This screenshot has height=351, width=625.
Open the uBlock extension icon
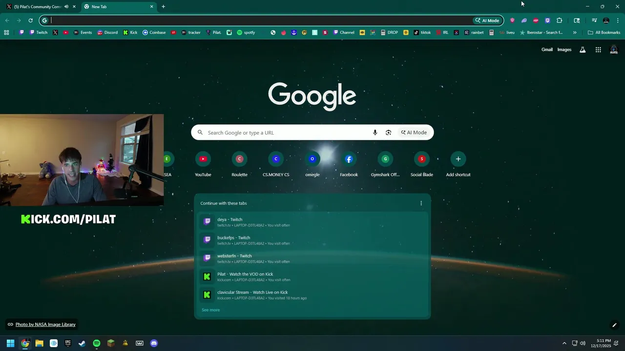pos(512,20)
